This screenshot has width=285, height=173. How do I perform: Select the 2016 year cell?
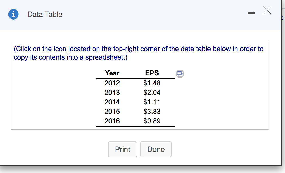click(x=112, y=121)
